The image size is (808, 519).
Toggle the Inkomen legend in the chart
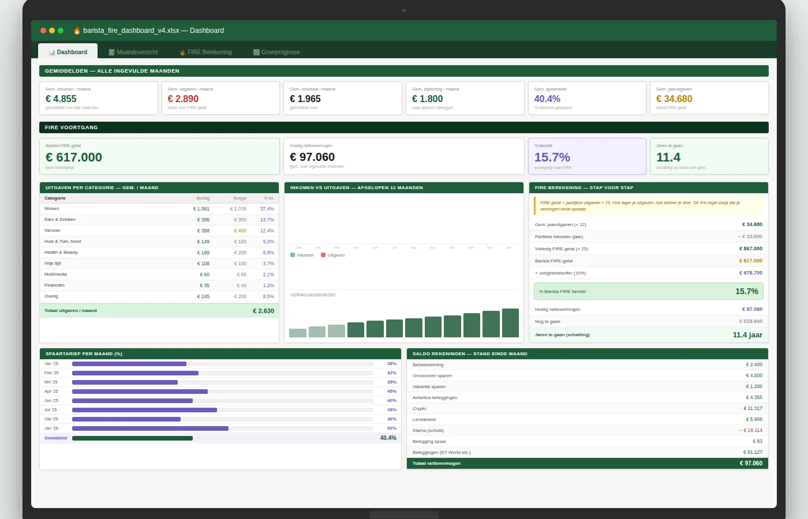tap(302, 255)
